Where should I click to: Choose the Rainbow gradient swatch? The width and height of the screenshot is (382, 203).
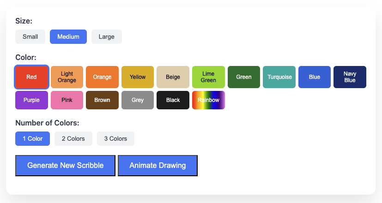(208, 100)
